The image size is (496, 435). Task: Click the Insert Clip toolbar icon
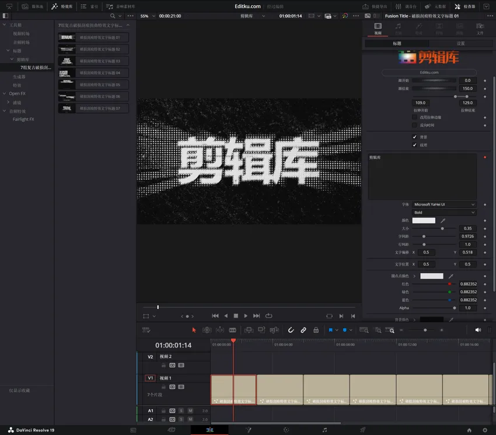[x=249, y=330]
